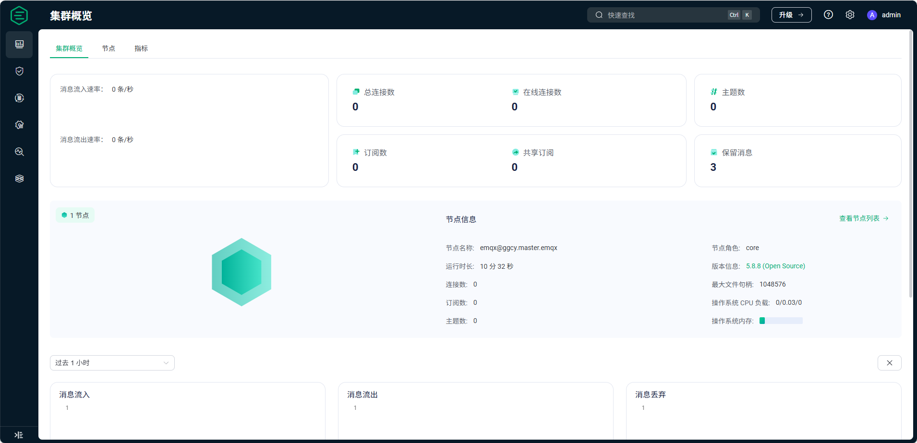The width and height of the screenshot is (917, 443).
Task: Click node name emqx@ggcy.master.emqx
Action: click(519, 248)
